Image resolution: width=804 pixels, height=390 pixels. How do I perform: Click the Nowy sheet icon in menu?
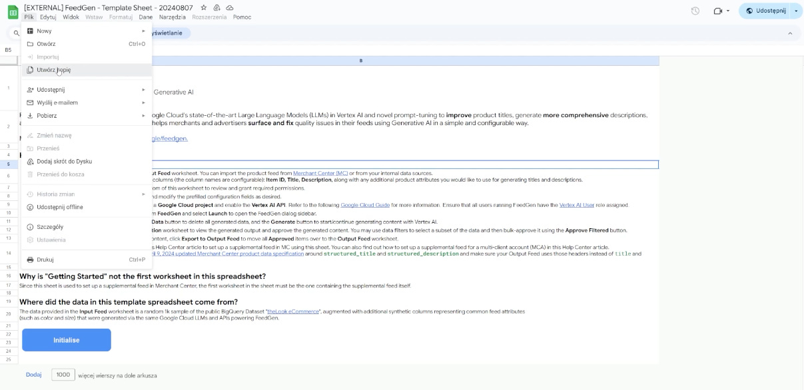[30, 31]
